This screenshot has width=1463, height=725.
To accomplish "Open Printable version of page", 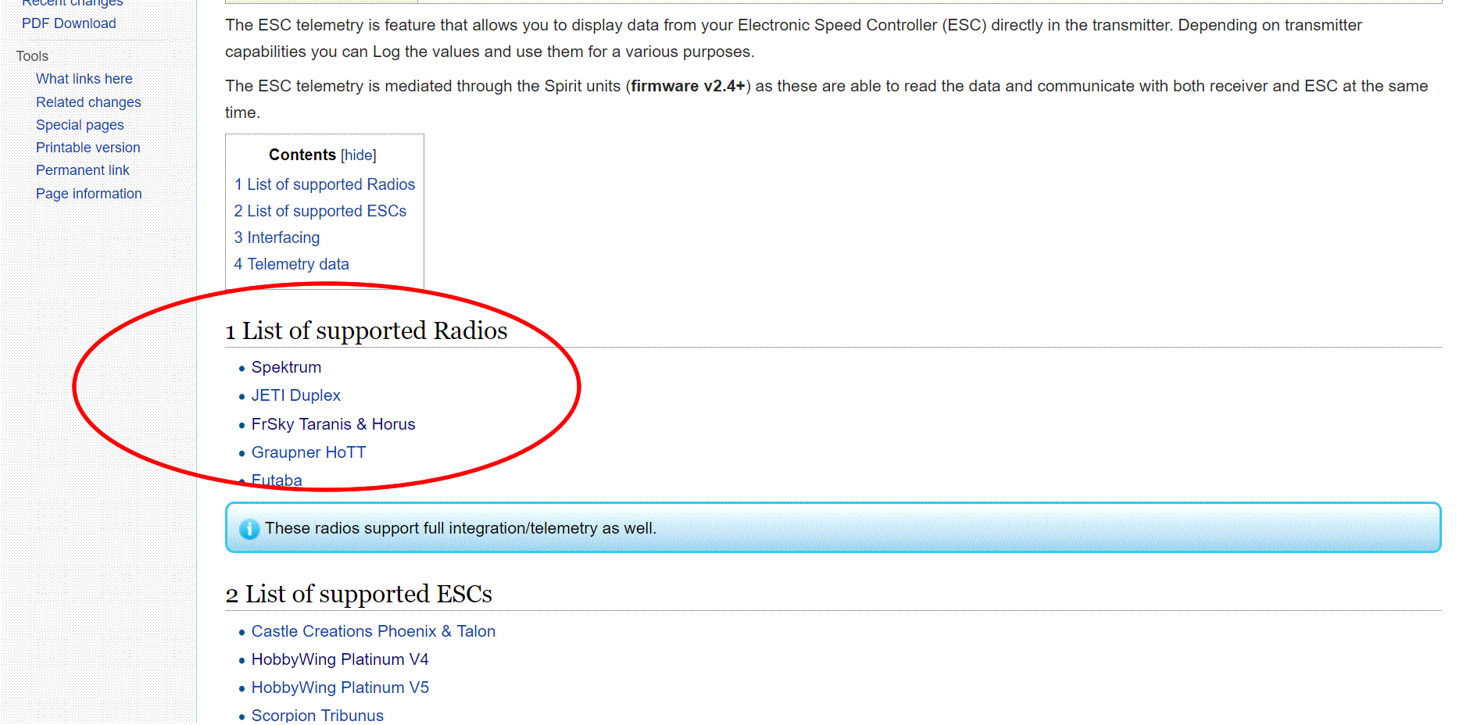I will [x=88, y=148].
